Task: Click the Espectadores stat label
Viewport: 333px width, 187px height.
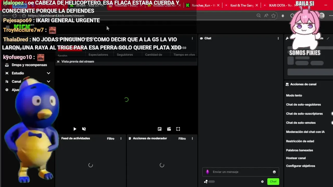Action: coord(98,55)
